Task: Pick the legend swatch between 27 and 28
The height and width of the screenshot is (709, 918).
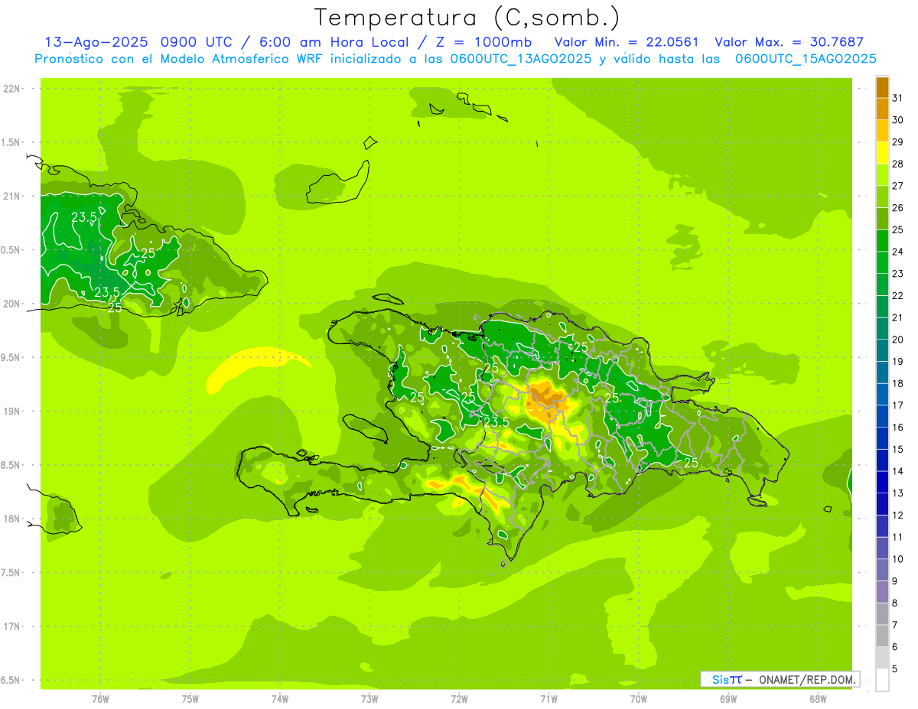Action: coord(882,174)
